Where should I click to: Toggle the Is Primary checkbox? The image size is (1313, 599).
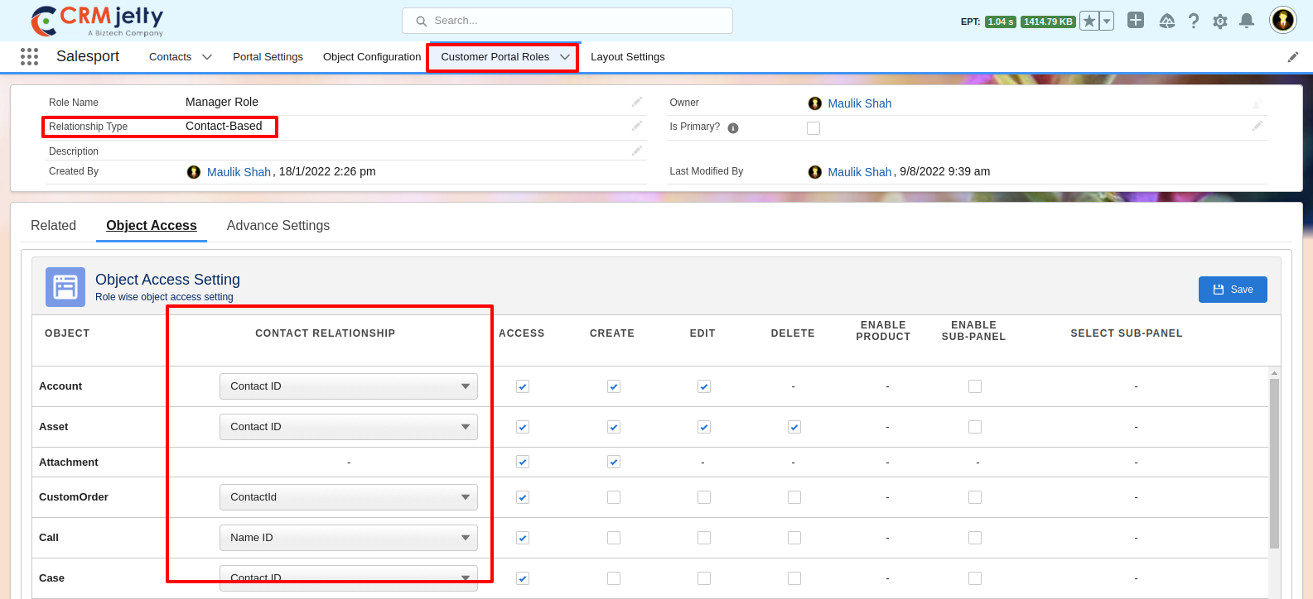(x=813, y=128)
